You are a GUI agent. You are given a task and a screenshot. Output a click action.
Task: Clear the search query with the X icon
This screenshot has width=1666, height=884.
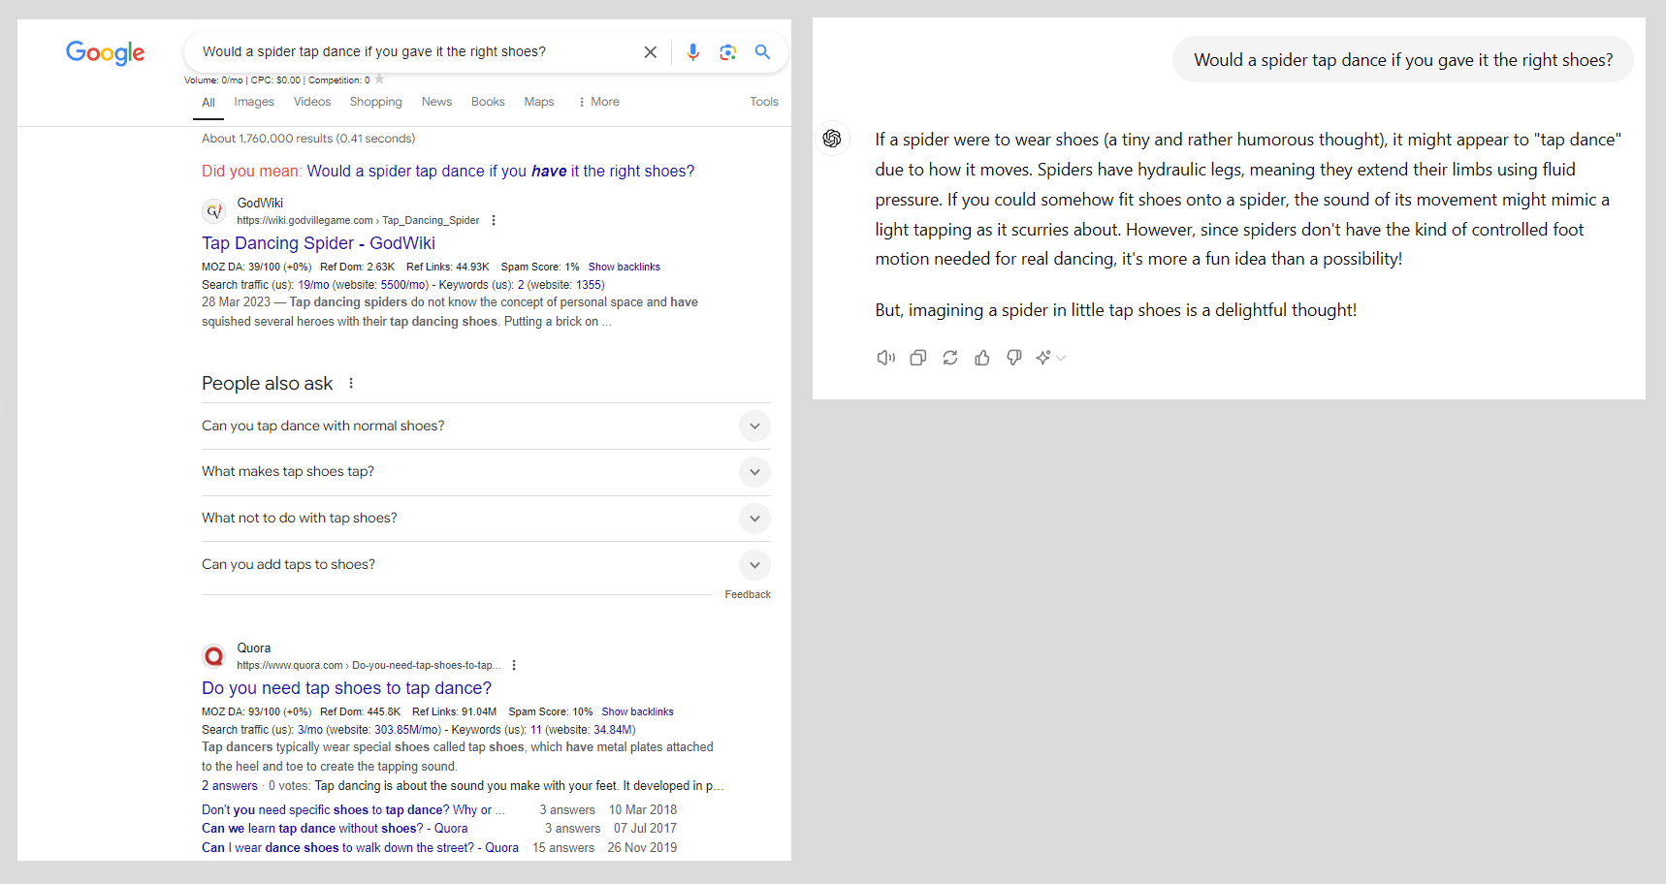pyautogui.click(x=650, y=51)
